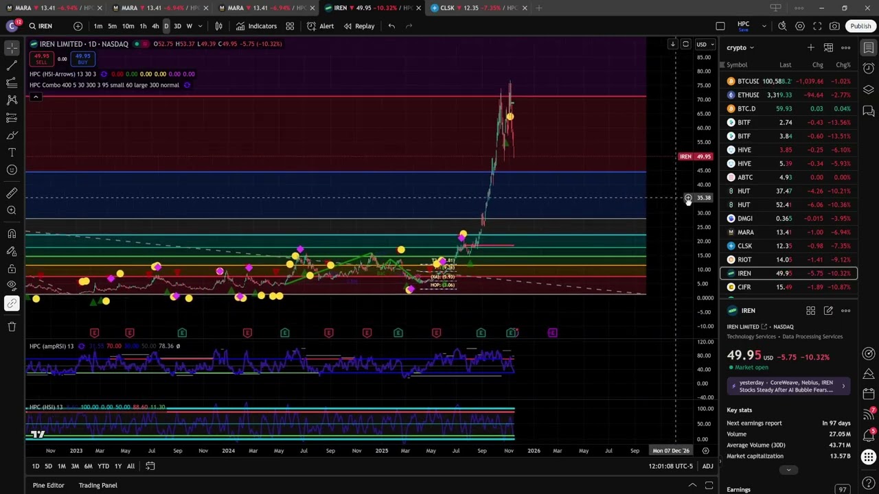
Task: Enter fullscreen mode
Action: pyautogui.click(x=817, y=26)
